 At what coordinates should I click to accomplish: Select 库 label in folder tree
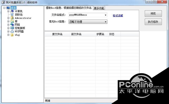16,21
